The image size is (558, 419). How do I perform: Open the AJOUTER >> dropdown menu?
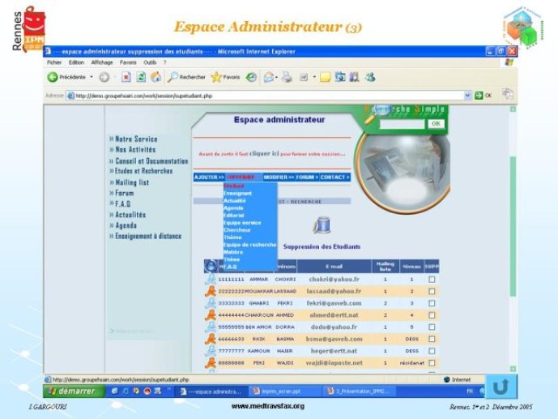(x=209, y=177)
